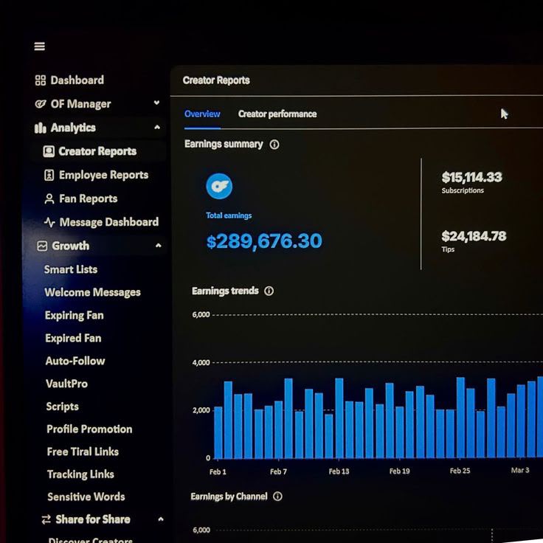Collapse the Growth section chevron
Viewport: 543px width, 543px height.
tap(159, 246)
